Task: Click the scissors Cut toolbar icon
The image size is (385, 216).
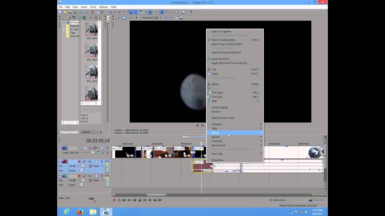Action: click(92, 12)
